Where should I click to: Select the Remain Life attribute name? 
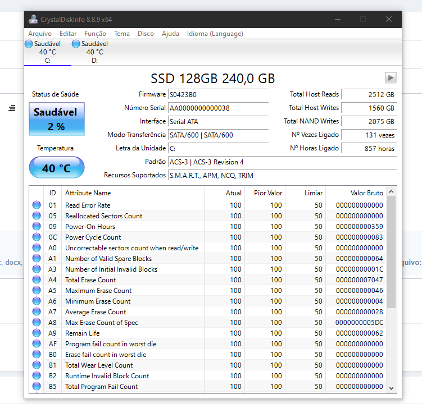83,333
